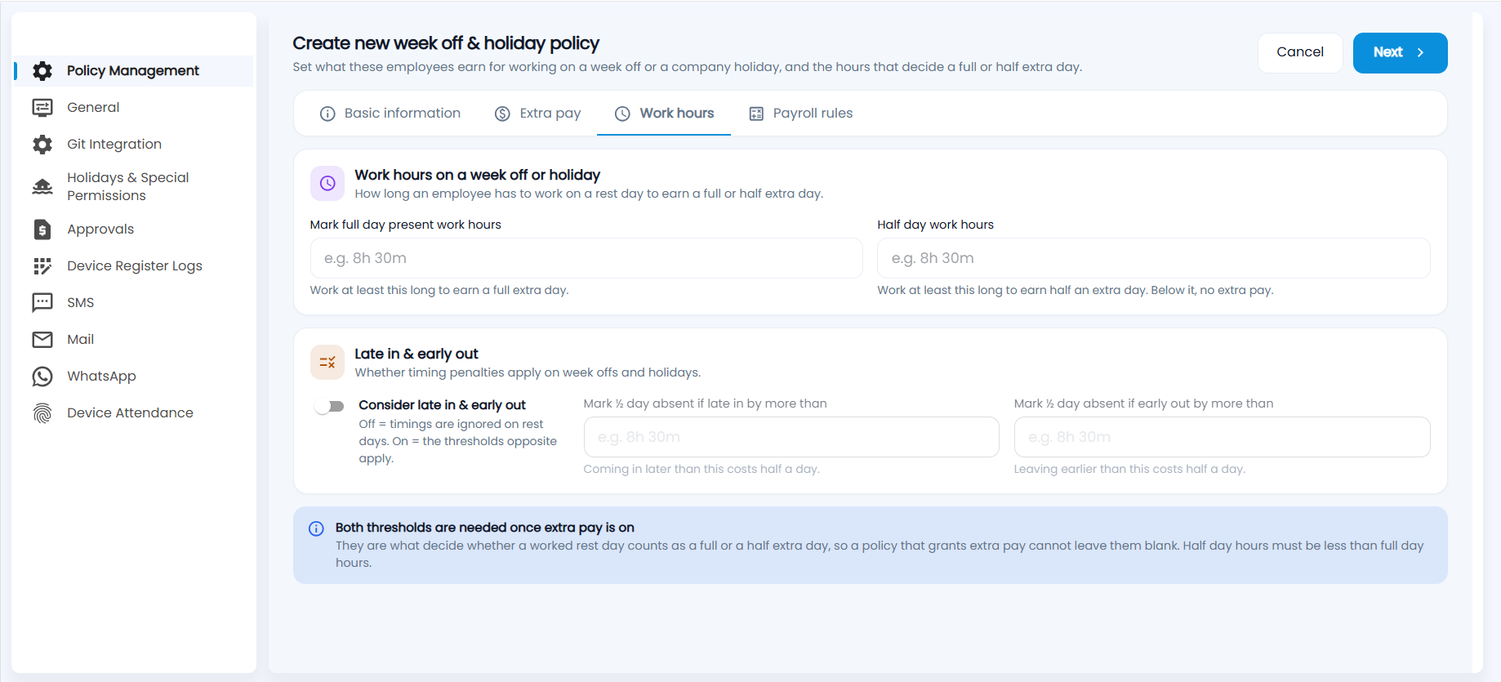Focus the Half day work hours field
Image resolution: width=1501 pixels, height=682 pixels.
(x=1154, y=258)
